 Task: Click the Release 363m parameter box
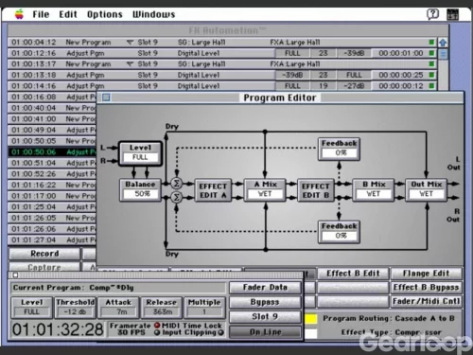coord(162,308)
